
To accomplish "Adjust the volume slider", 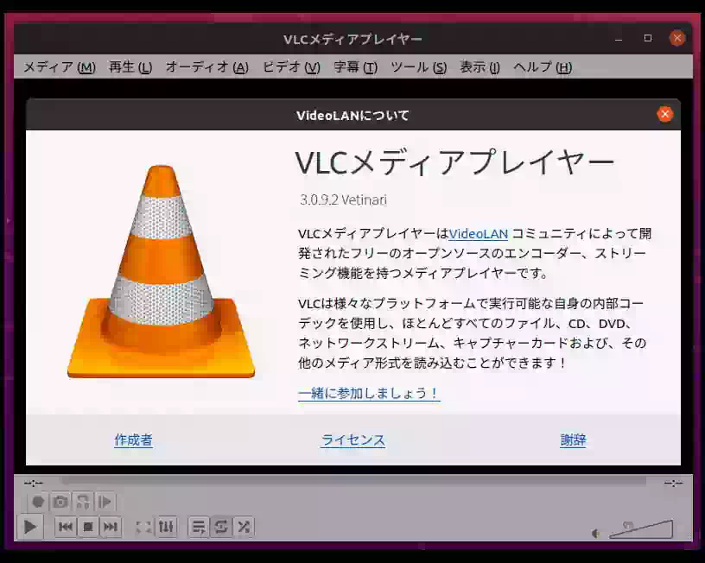I will (641, 529).
